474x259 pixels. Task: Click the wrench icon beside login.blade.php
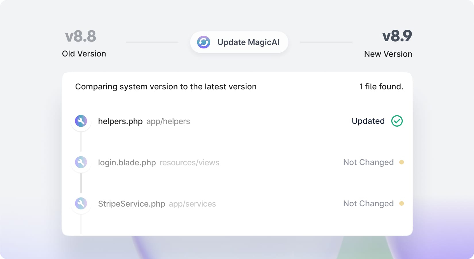[81, 162]
